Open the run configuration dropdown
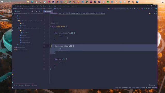Screen dimensions: 165x93 [120, 9]
